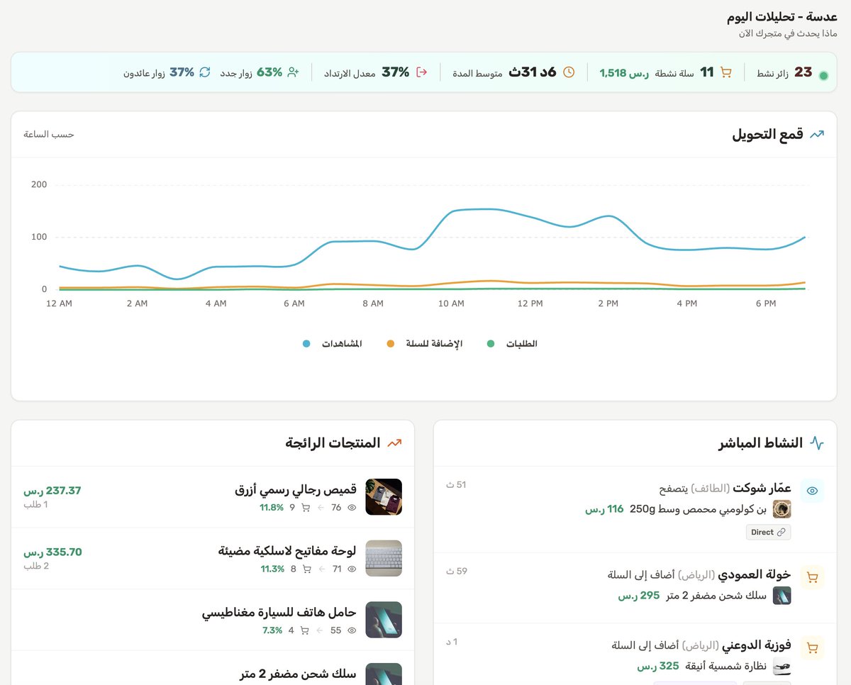This screenshot has height=685, width=851.
Task: Open visitor خولة العمودي in live activity
Action: [x=754, y=574]
